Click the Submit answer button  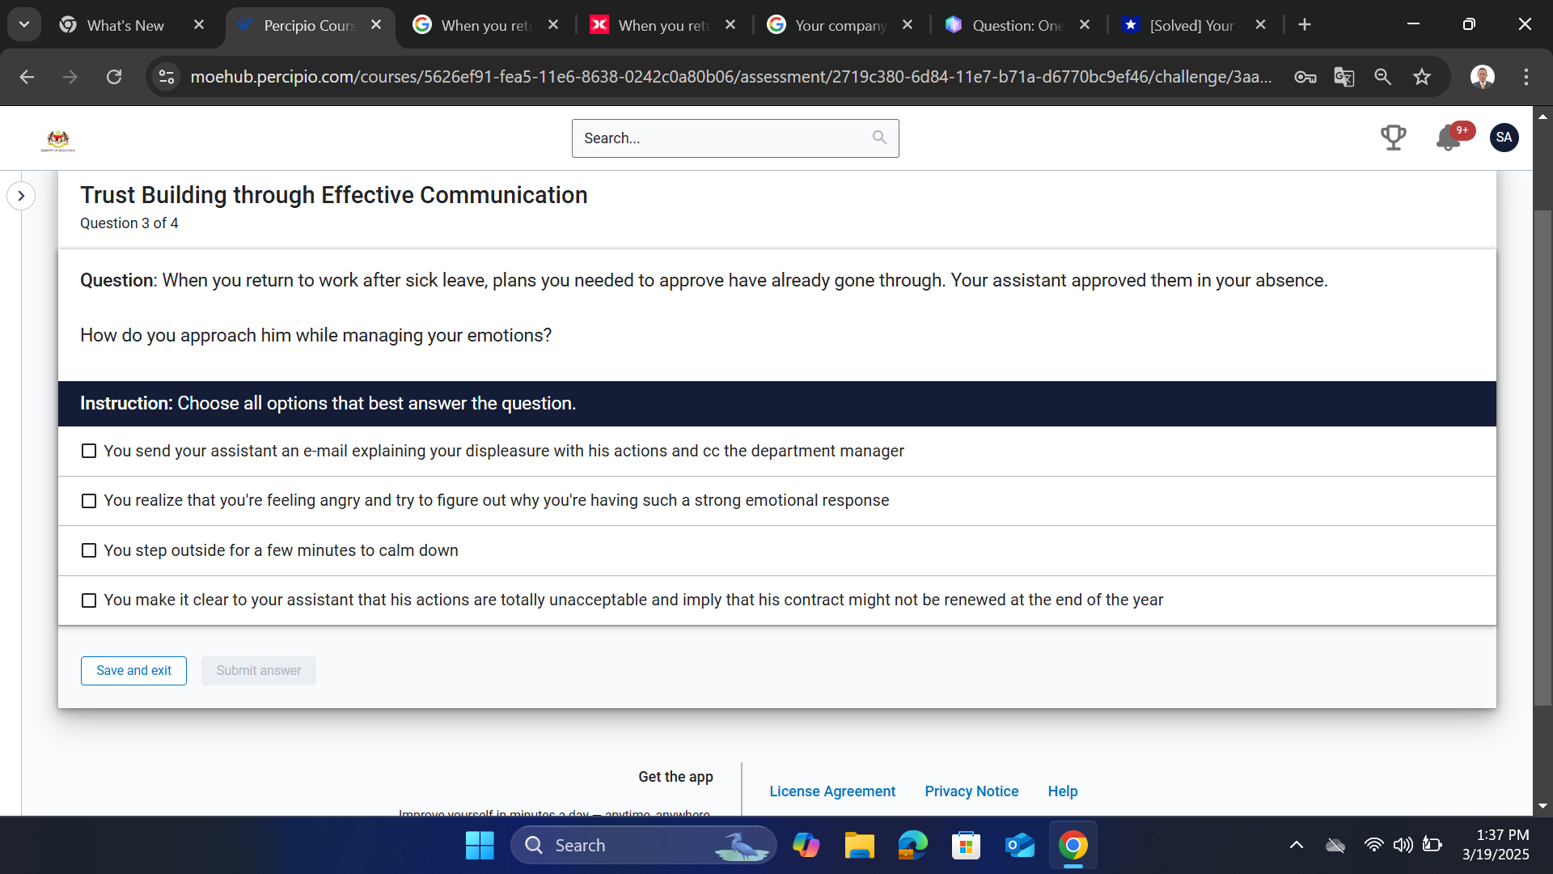tap(259, 671)
